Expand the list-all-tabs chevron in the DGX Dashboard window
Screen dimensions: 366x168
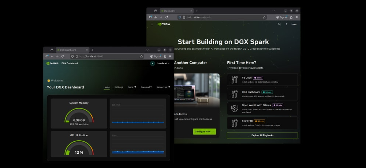pos(147,50)
